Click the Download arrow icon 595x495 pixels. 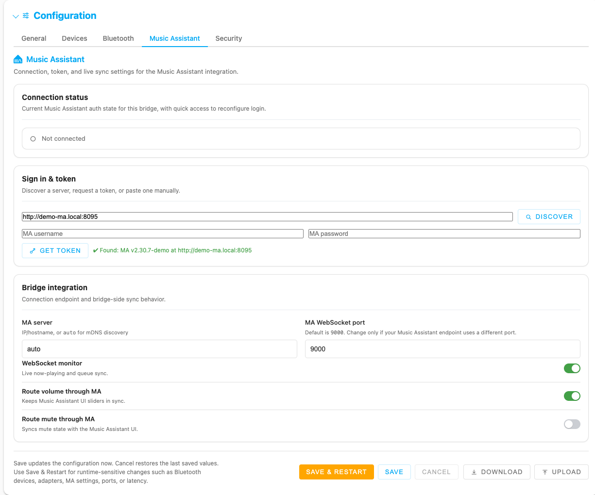(x=474, y=472)
